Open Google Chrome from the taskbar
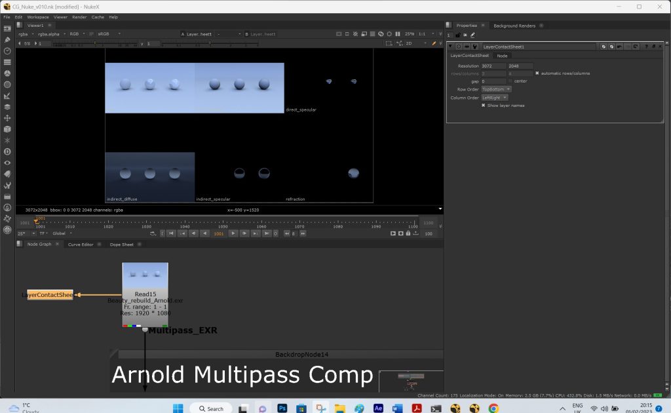 pyautogui.click(x=493, y=408)
